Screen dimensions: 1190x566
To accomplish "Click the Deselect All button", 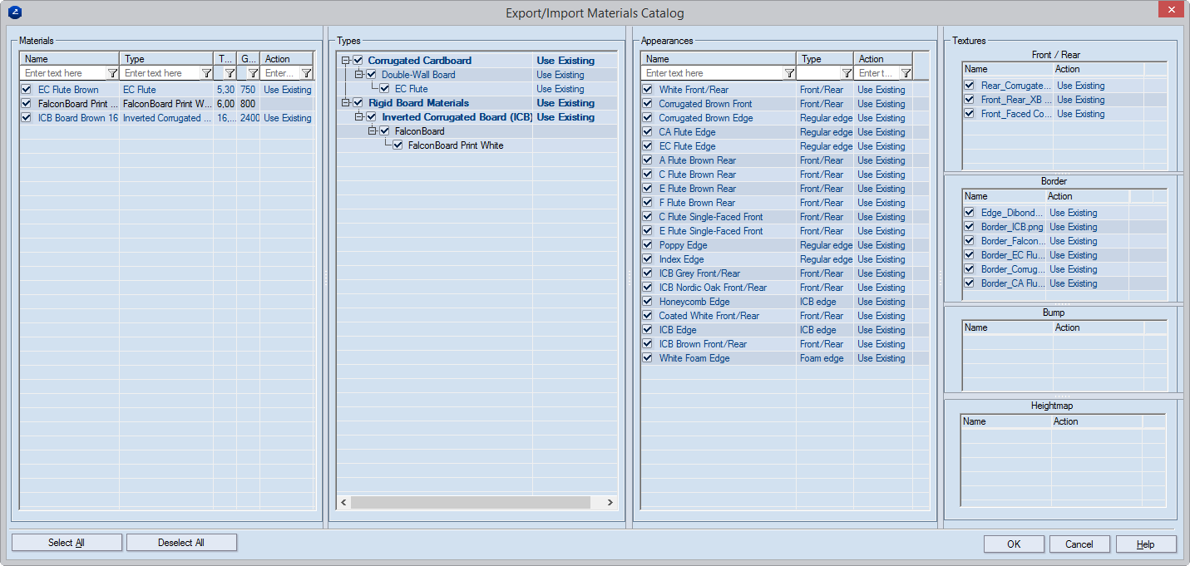I will pyautogui.click(x=181, y=543).
